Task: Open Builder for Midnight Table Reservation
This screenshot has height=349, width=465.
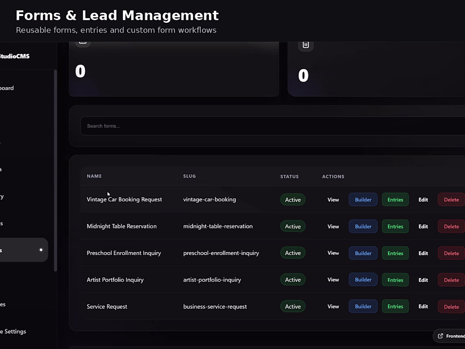Action: (x=363, y=226)
